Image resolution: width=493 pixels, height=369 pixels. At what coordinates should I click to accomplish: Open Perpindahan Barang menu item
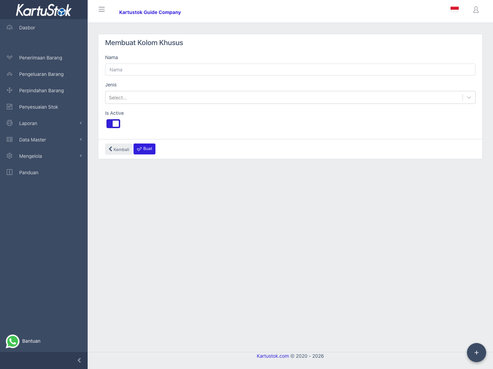[x=44, y=90]
